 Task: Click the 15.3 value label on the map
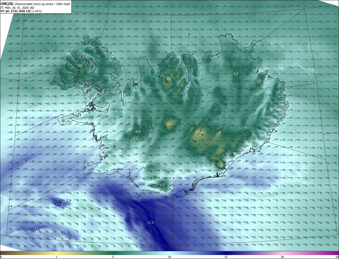pos(150,223)
